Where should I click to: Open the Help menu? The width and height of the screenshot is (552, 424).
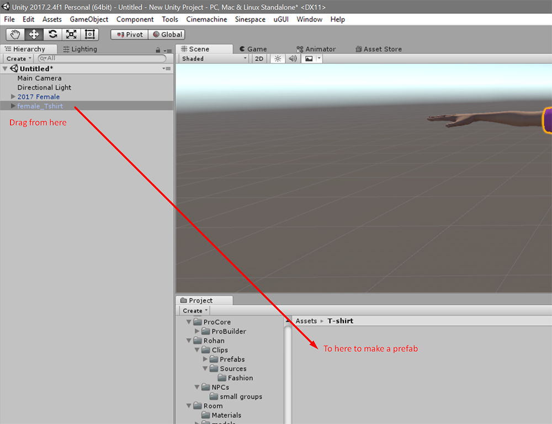338,19
